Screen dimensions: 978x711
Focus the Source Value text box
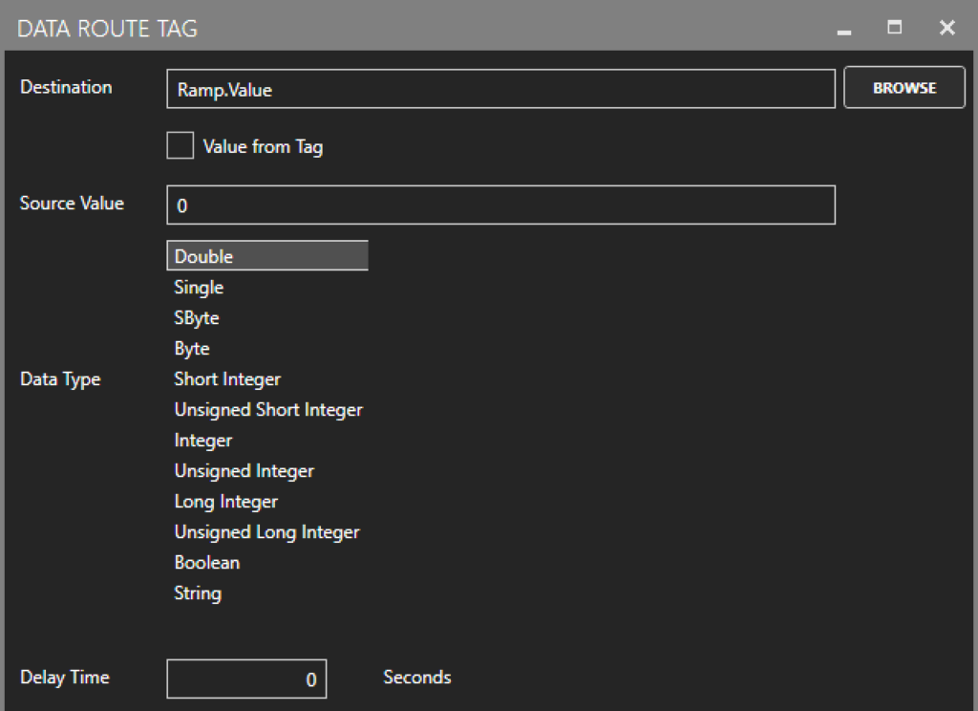[x=500, y=205]
